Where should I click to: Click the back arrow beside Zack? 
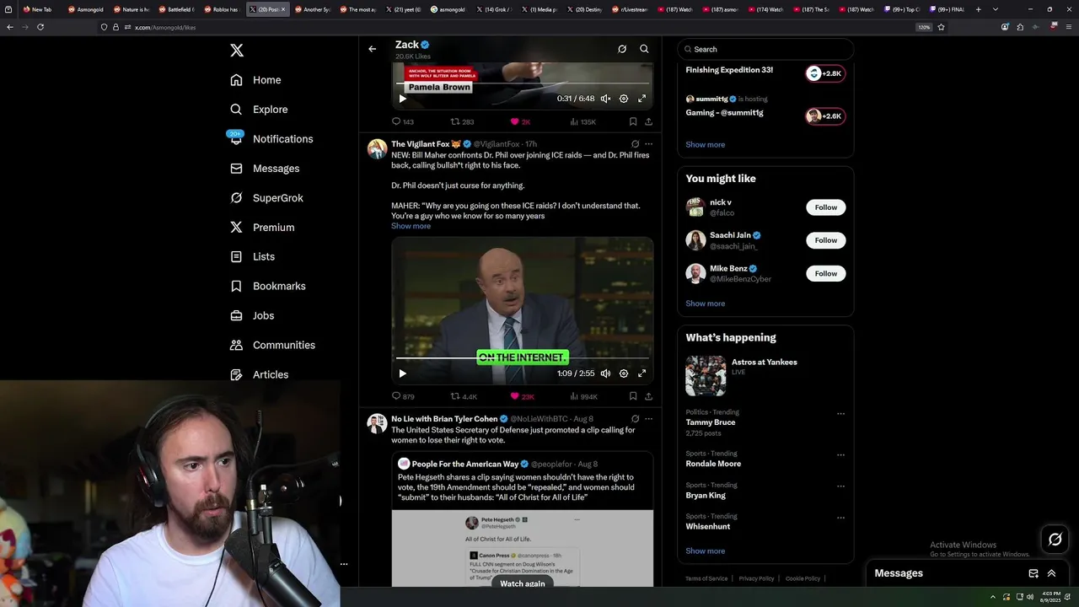(x=372, y=49)
